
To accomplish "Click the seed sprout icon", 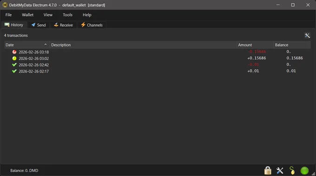I will pyautogui.click(x=292, y=170).
